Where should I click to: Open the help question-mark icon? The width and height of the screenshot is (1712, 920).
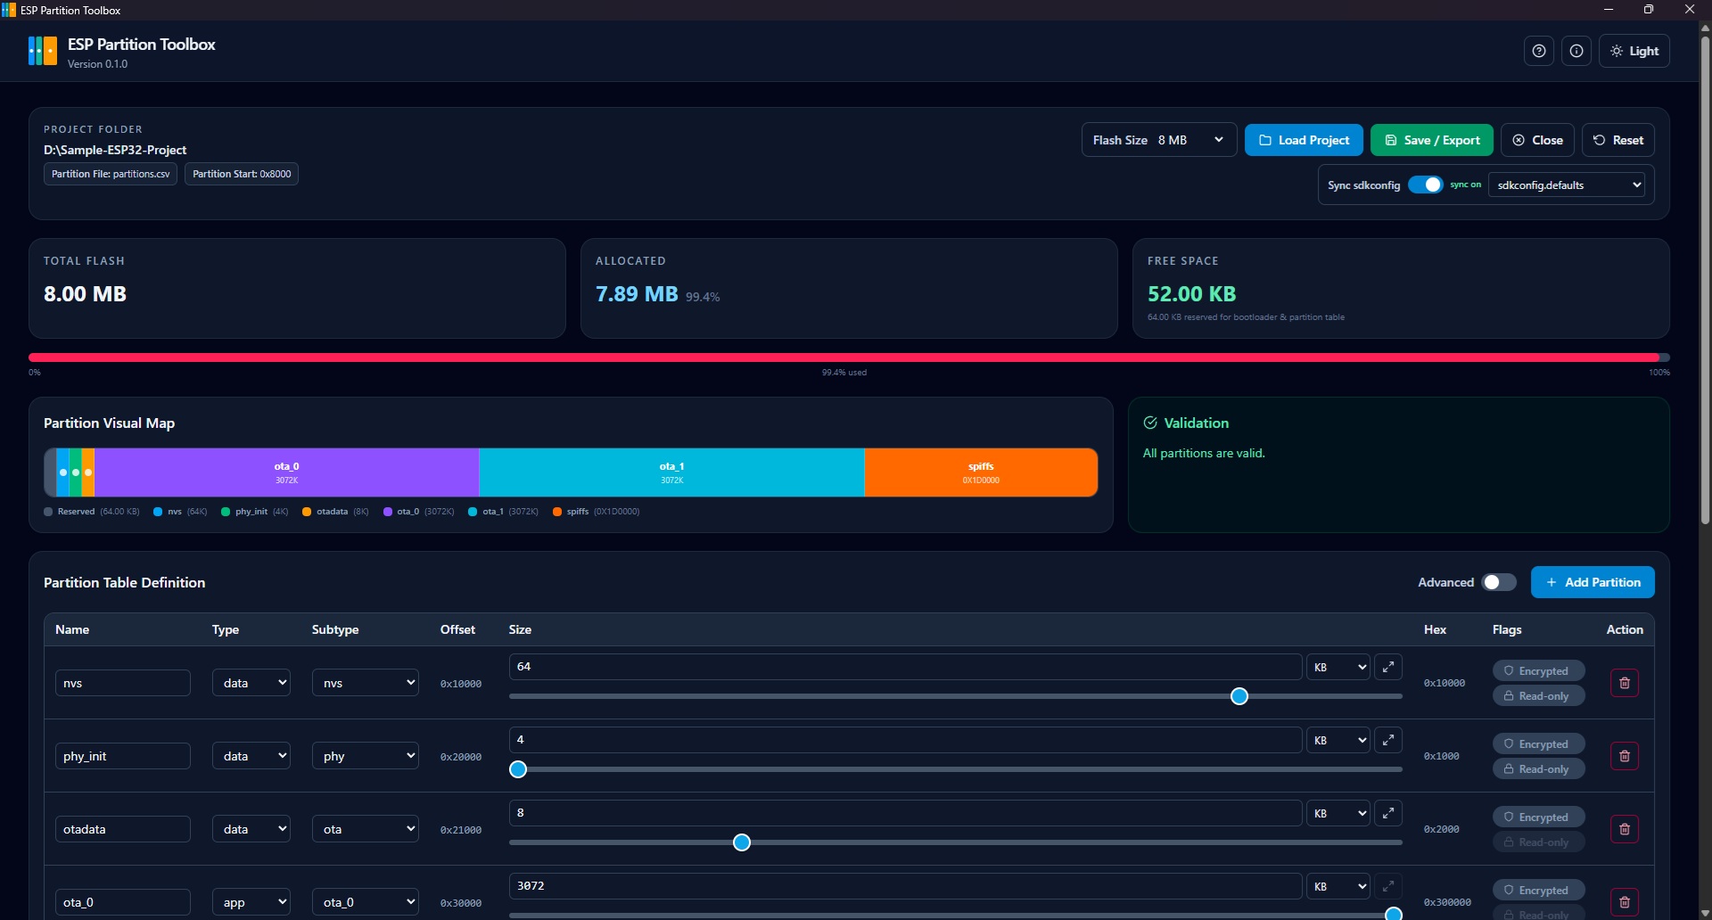click(1539, 51)
